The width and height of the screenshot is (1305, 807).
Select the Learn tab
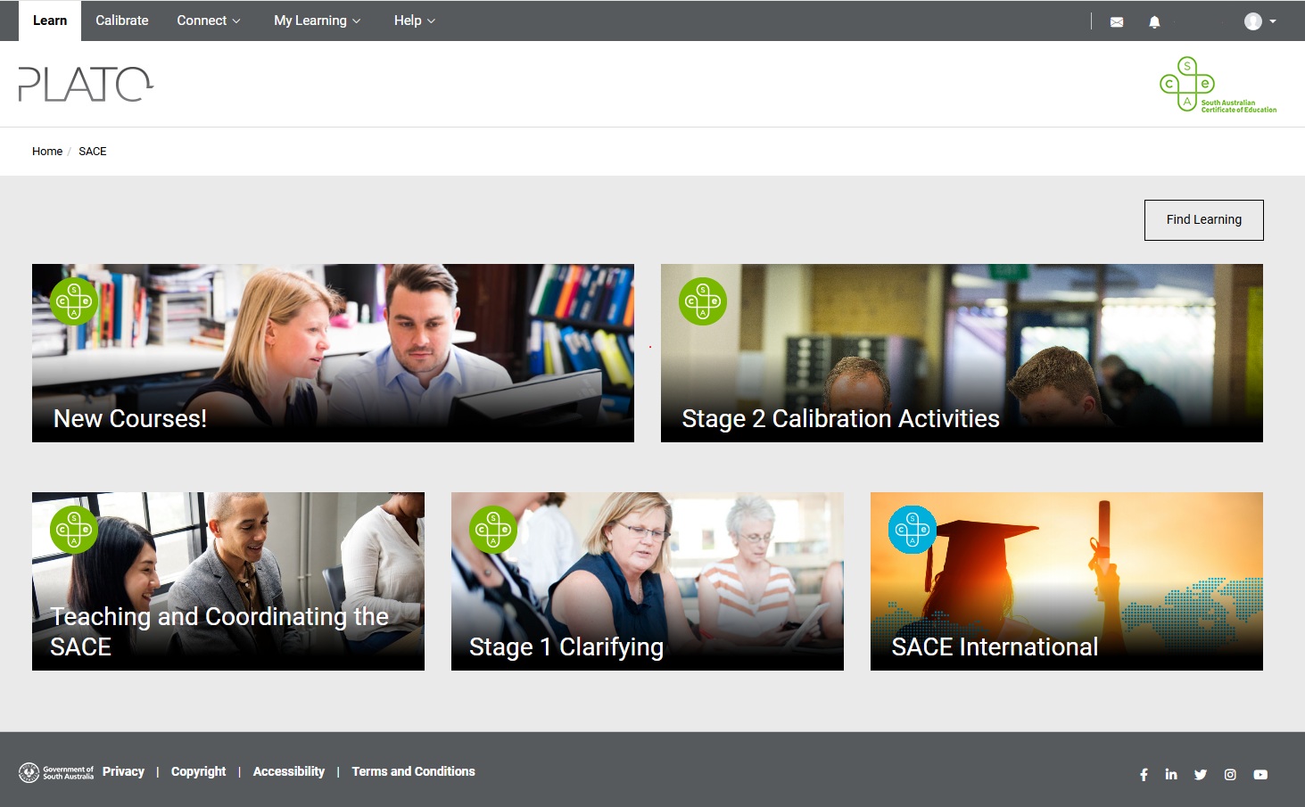50,21
